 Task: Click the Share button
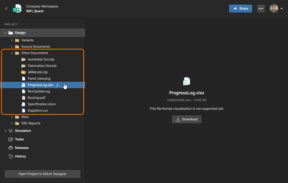coord(240,9)
